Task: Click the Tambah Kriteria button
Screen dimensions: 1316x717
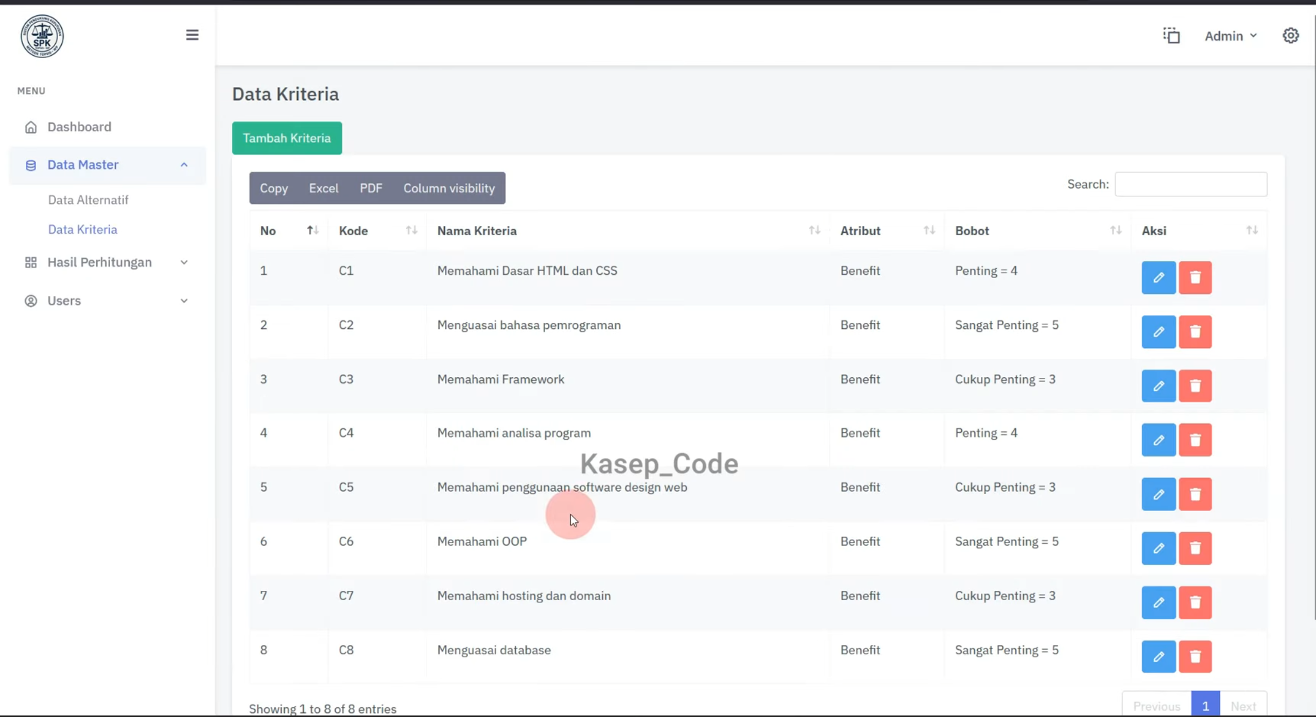Action: [287, 138]
